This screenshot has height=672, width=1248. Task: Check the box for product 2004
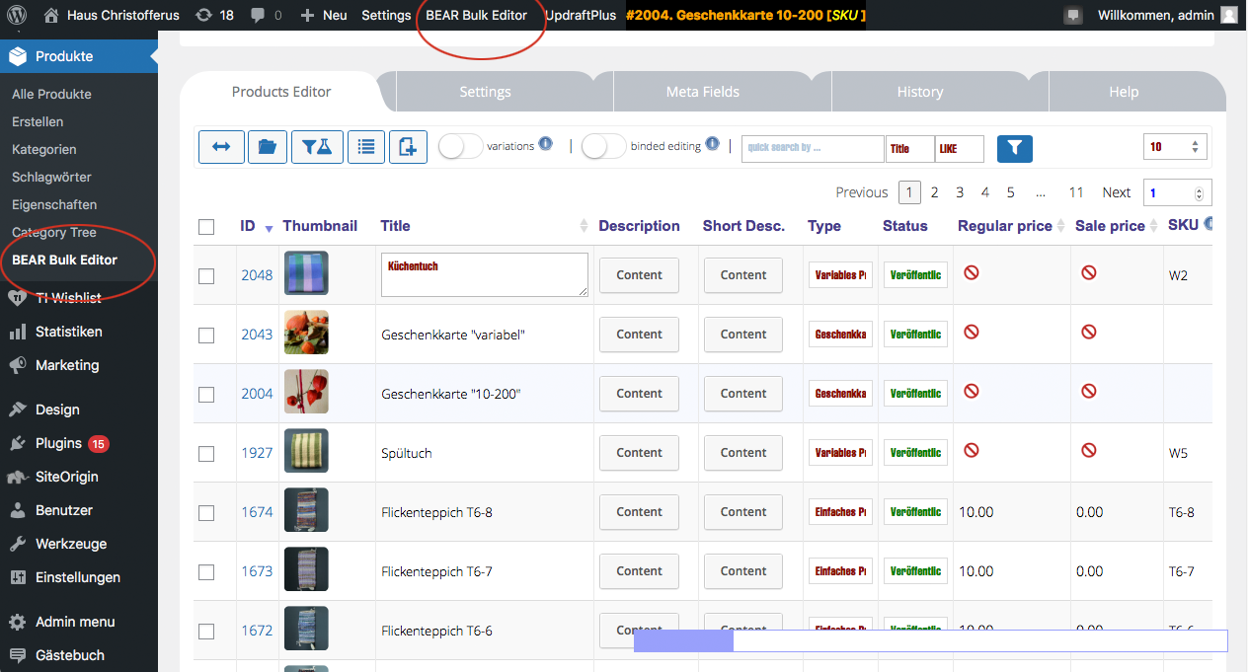[x=206, y=395]
